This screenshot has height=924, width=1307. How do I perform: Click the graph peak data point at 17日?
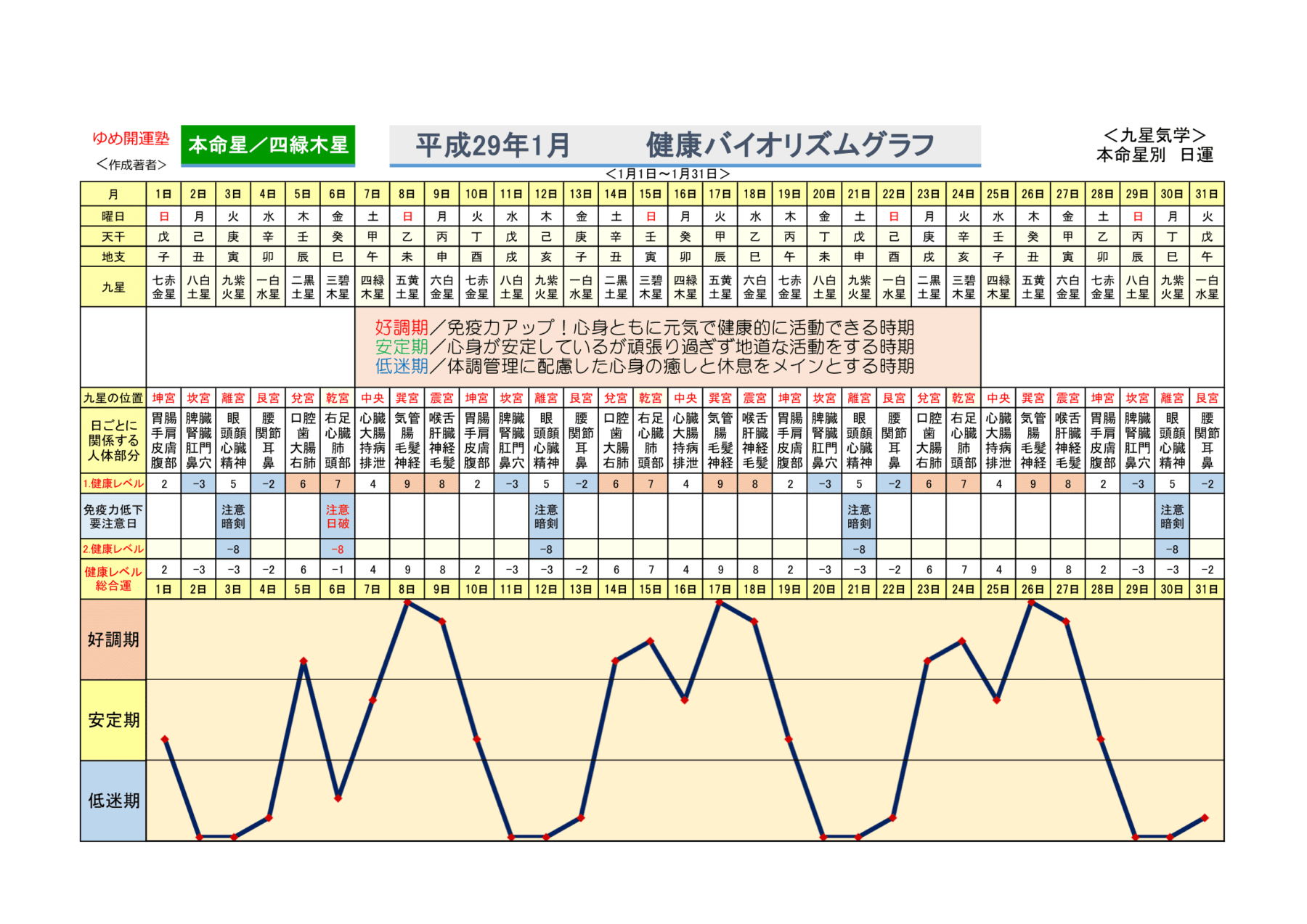pyautogui.click(x=720, y=602)
